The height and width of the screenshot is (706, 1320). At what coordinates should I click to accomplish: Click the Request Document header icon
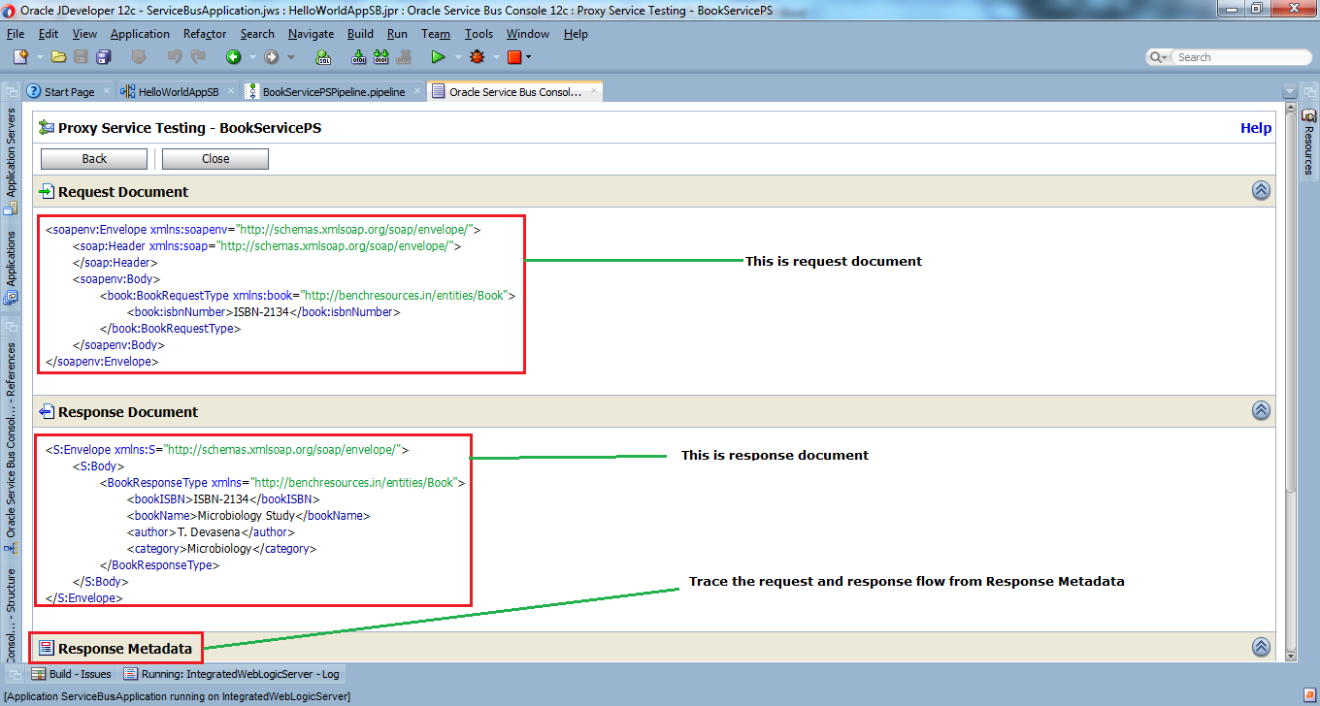coord(46,192)
